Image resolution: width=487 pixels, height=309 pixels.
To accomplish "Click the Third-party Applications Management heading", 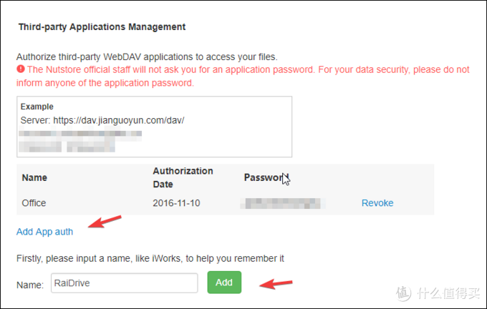I will 102,26.
